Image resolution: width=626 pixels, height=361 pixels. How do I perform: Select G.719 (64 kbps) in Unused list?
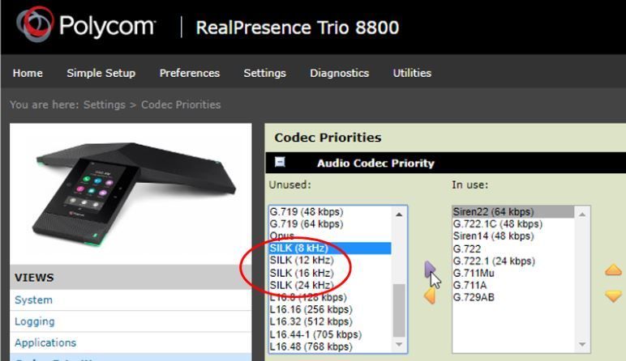point(330,223)
